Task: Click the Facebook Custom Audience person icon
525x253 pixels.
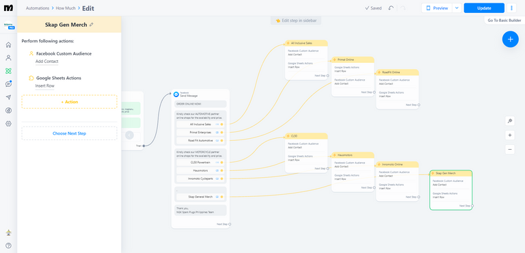Action: coord(31,53)
